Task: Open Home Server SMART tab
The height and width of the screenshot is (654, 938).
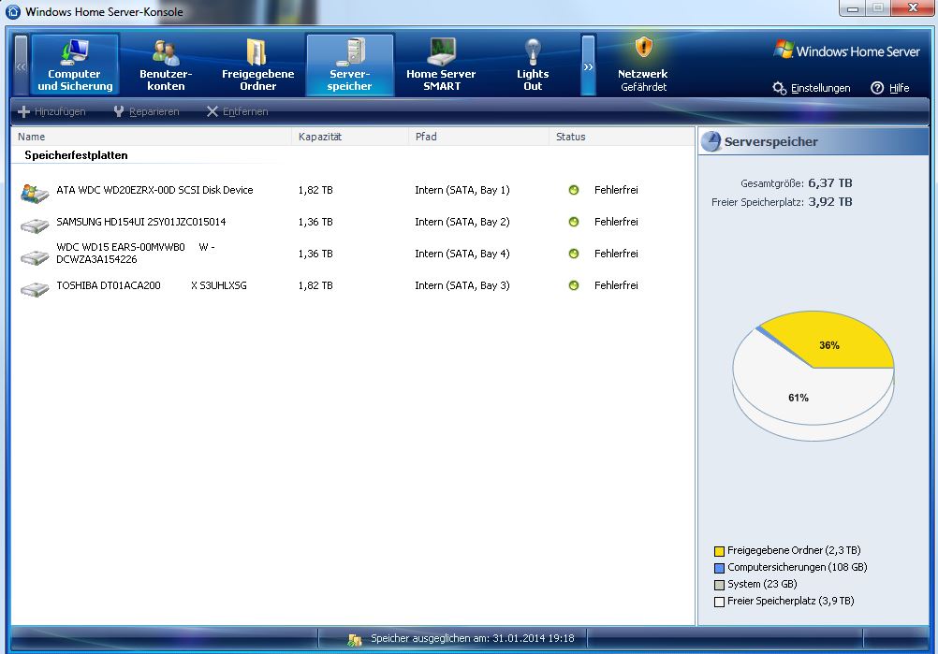Action: coord(442,65)
